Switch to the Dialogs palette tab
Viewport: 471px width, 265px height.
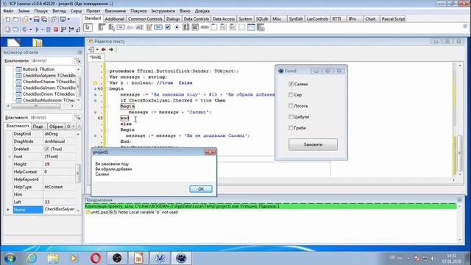pyautogui.click(x=173, y=18)
